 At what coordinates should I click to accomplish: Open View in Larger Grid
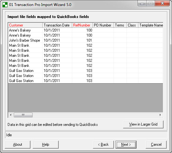click(x=143, y=124)
